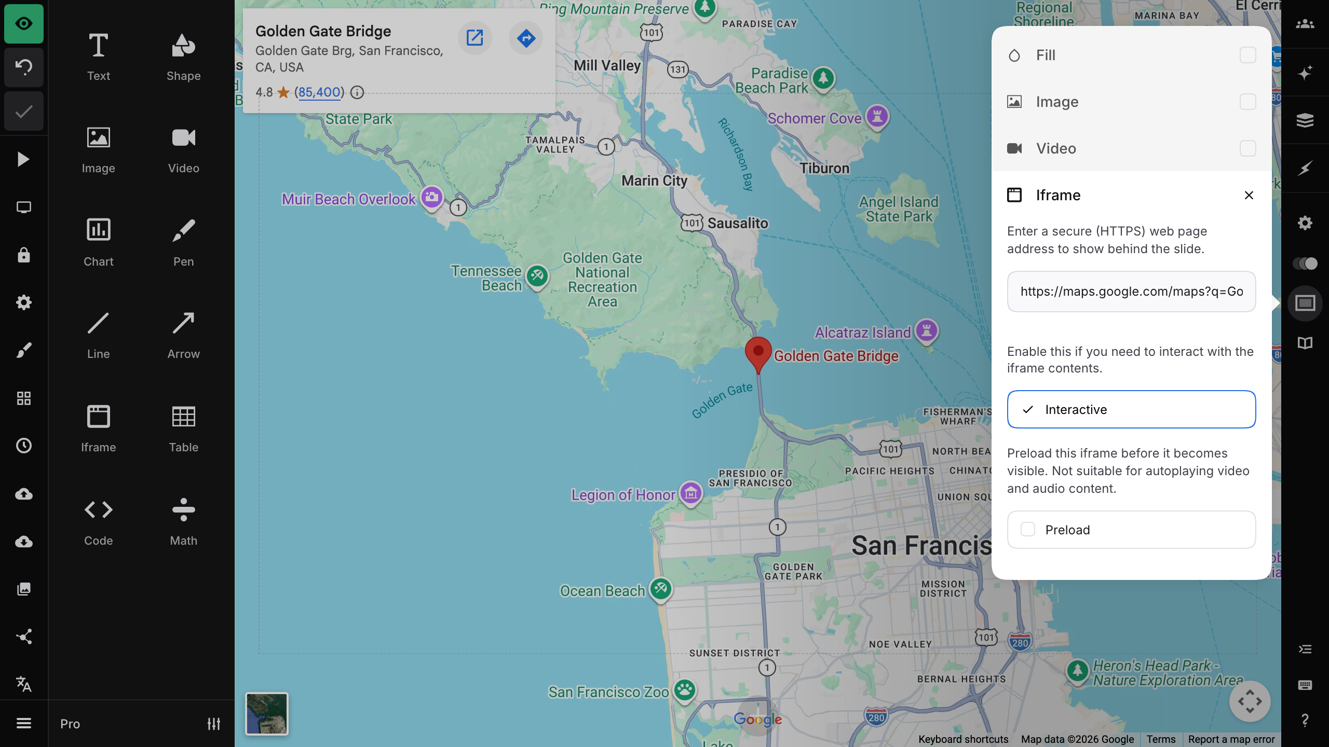The image size is (1329, 747).
Task: Insert an Arrow element
Action: point(184,336)
